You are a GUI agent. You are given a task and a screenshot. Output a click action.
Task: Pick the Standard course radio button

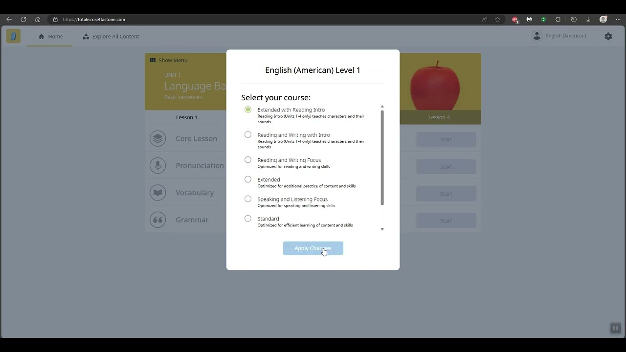pos(248,218)
